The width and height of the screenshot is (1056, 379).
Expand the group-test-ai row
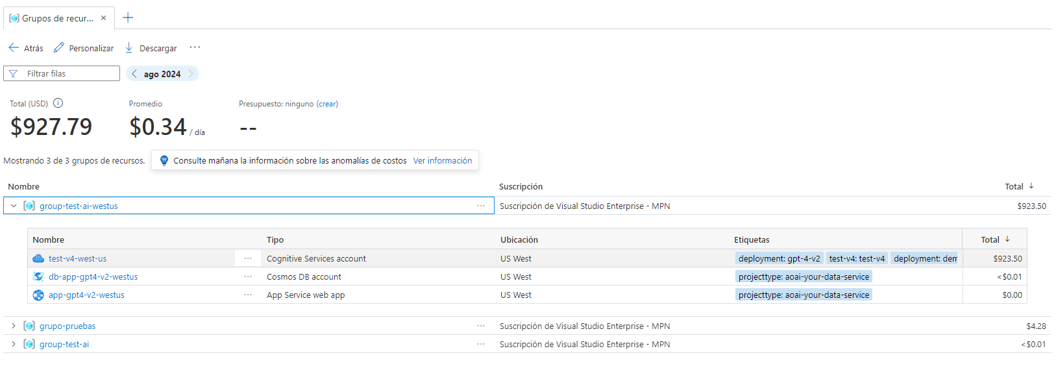(14, 344)
